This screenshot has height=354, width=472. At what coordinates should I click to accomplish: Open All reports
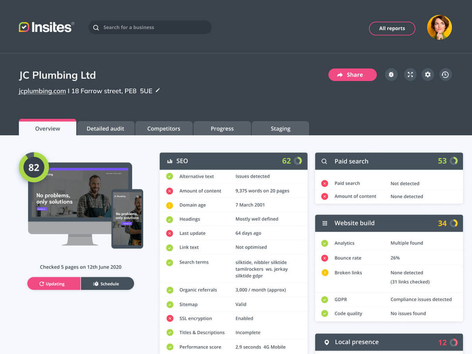pos(392,29)
